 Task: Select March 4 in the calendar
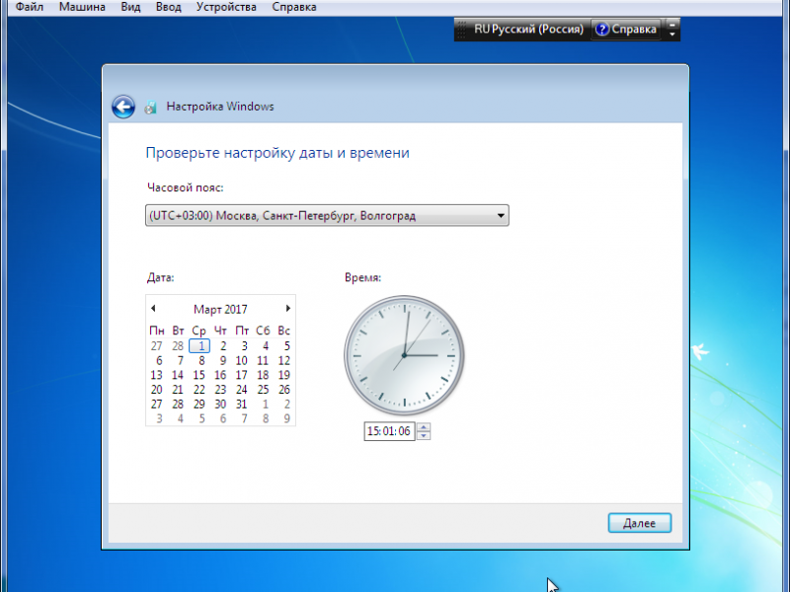265,346
